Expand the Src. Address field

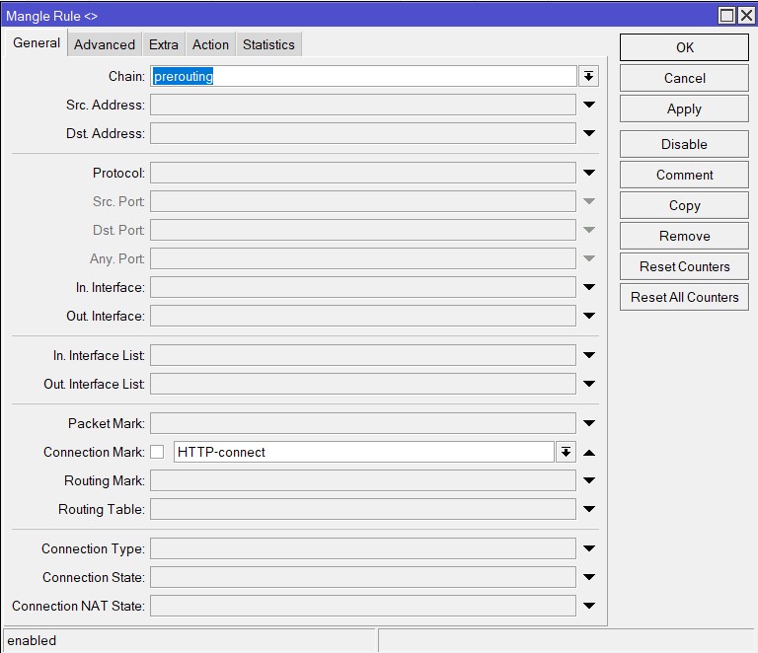pos(589,105)
